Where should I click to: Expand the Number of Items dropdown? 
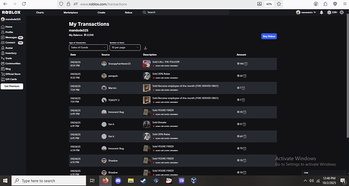(125, 48)
